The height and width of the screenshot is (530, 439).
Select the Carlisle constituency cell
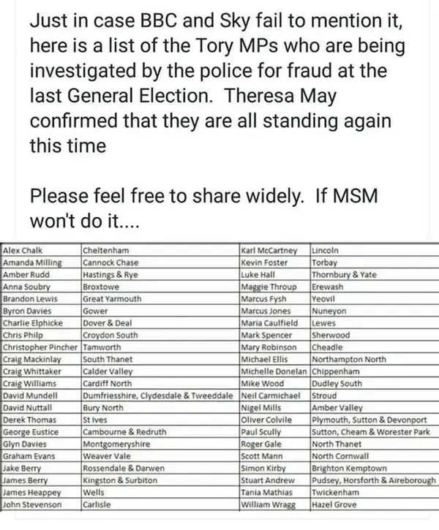click(x=160, y=504)
